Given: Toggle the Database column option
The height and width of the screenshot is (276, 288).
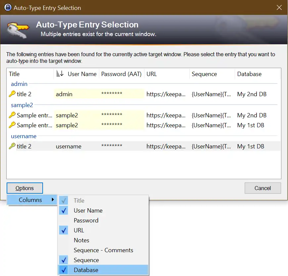Looking at the screenshot, I should 103,270.
